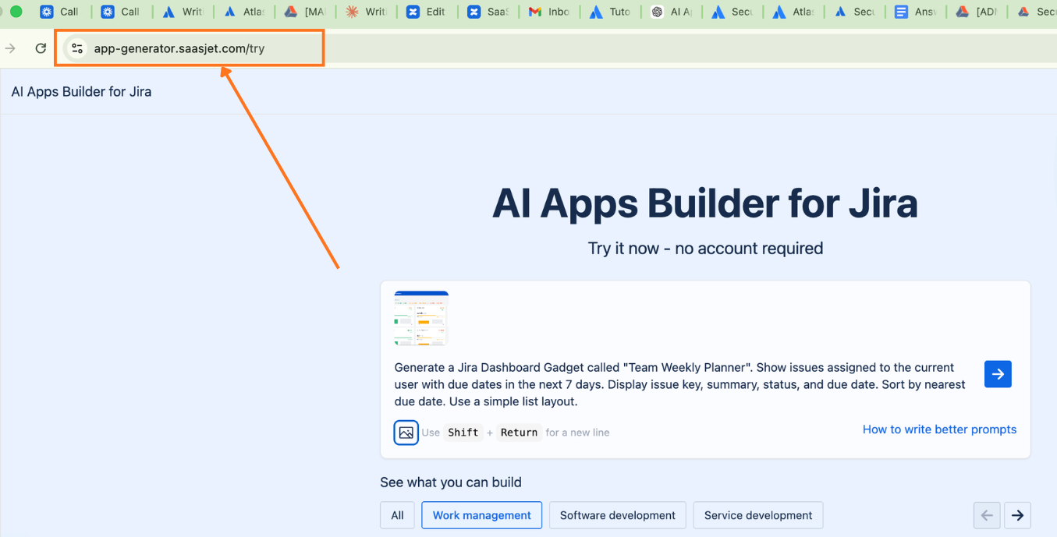The height and width of the screenshot is (537, 1057).
Task: Open the attached dashboard thumbnail in the prompt box
Action: [x=421, y=318]
